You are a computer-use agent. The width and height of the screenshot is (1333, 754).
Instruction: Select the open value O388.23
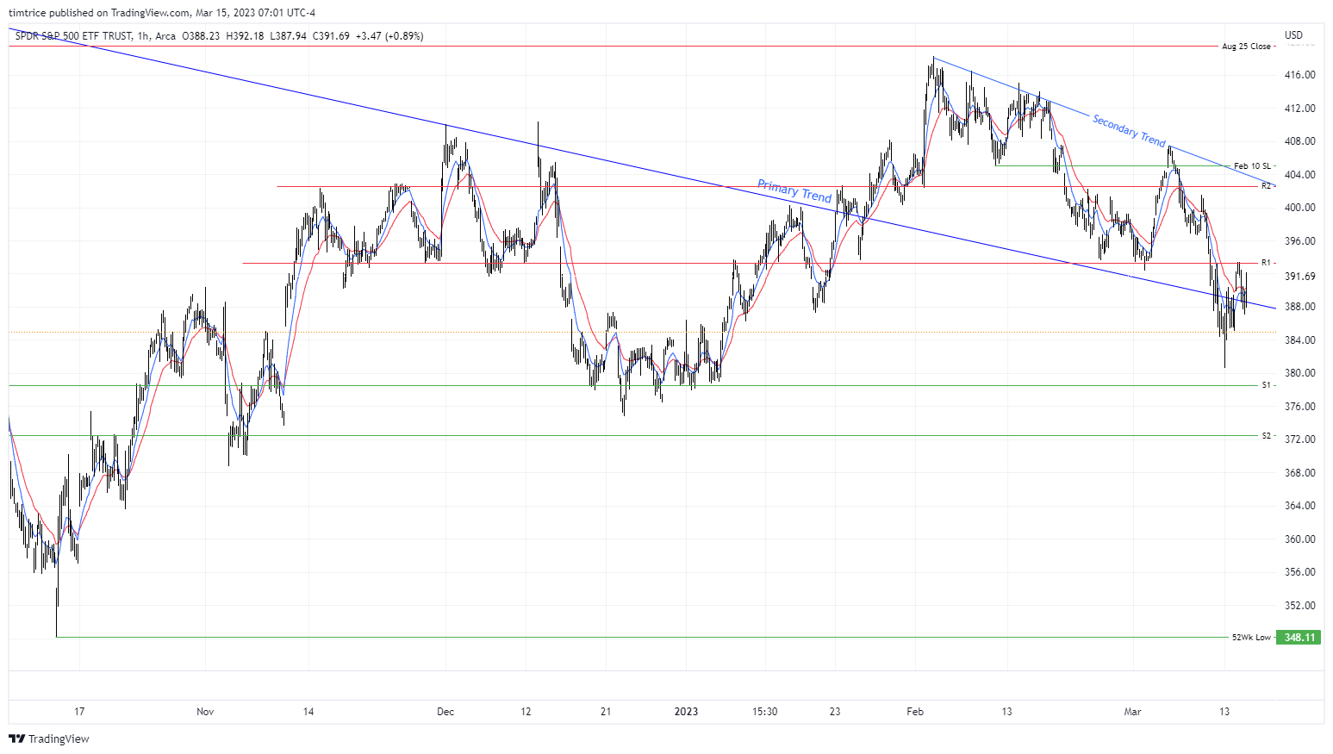(200, 36)
